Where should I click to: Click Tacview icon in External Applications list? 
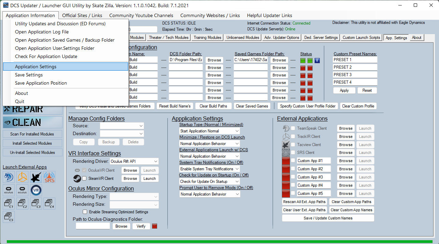click(x=286, y=145)
